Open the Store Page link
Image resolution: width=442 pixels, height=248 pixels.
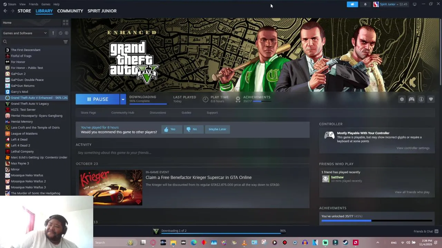[88, 113]
